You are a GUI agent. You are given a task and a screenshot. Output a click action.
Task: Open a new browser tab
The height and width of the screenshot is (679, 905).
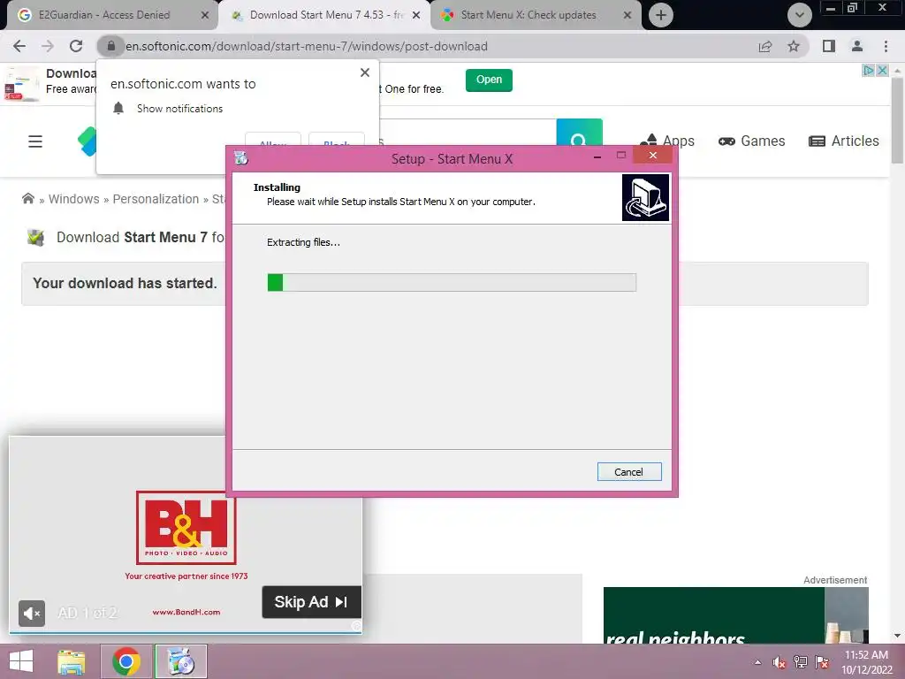(661, 15)
